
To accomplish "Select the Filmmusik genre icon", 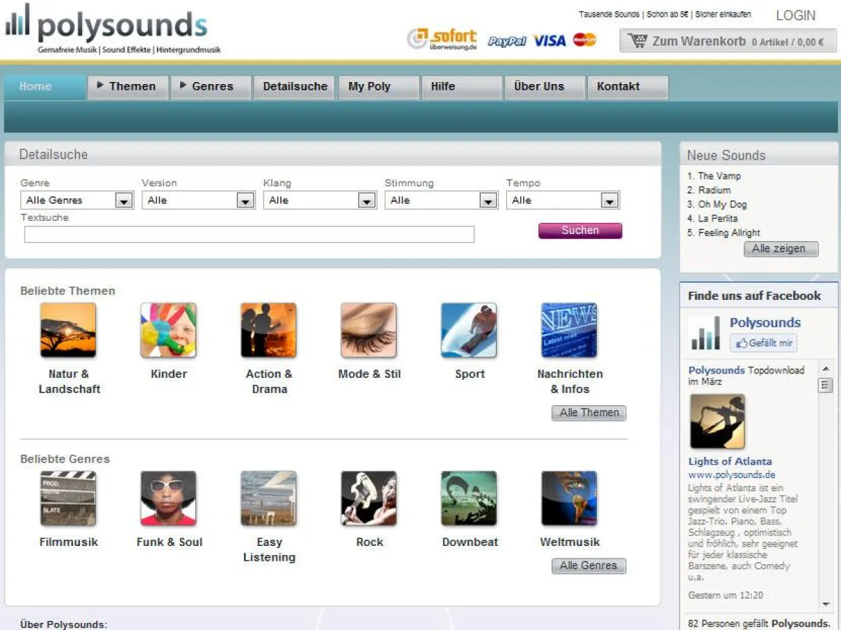I will tap(68, 498).
